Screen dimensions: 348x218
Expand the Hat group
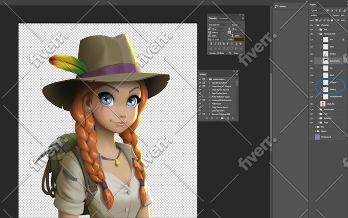pyautogui.click(x=318, y=30)
